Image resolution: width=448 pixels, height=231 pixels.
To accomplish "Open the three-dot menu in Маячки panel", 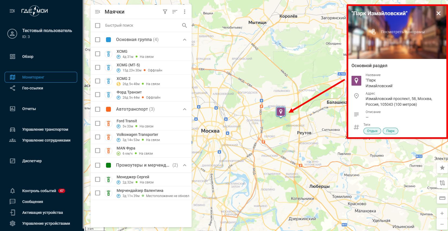I will pyautogui.click(x=185, y=12).
